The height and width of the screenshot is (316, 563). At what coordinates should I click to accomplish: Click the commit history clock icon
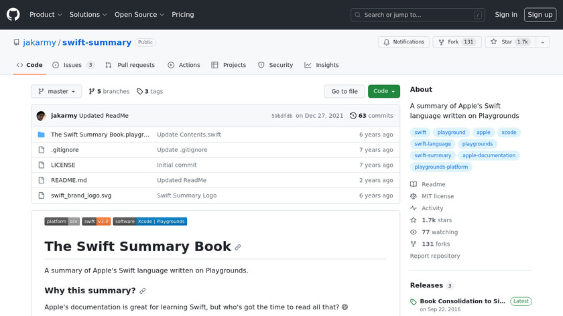353,116
